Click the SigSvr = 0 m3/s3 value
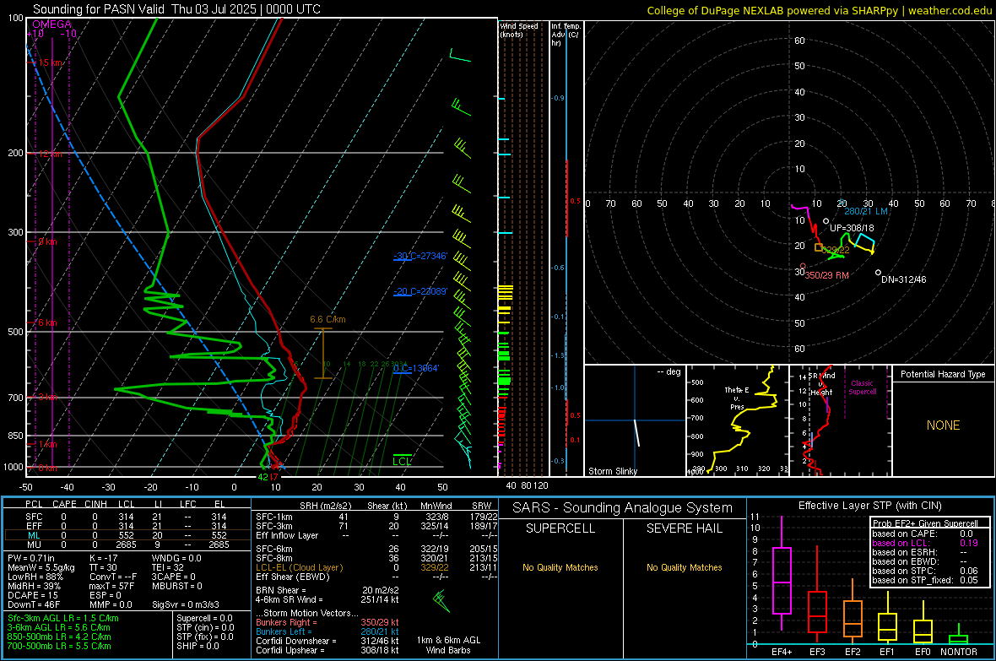Screen dimensions: 996x661 click(x=186, y=605)
